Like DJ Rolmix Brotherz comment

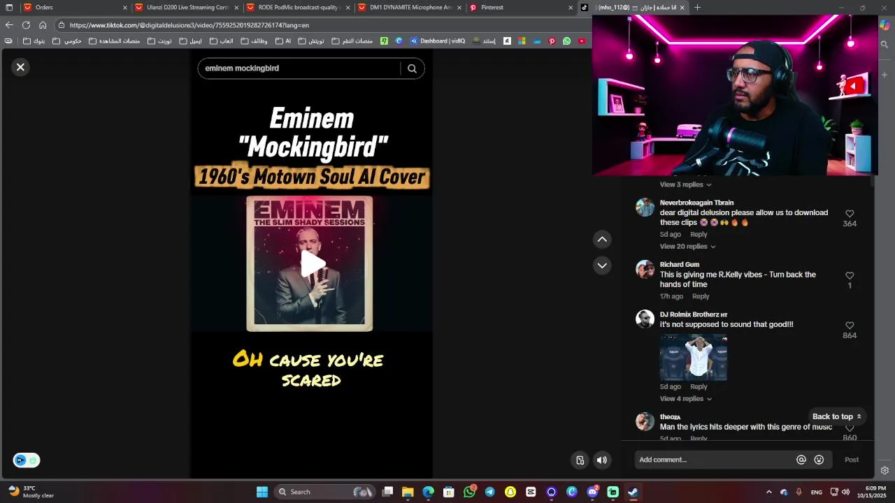(x=850, y=326)
